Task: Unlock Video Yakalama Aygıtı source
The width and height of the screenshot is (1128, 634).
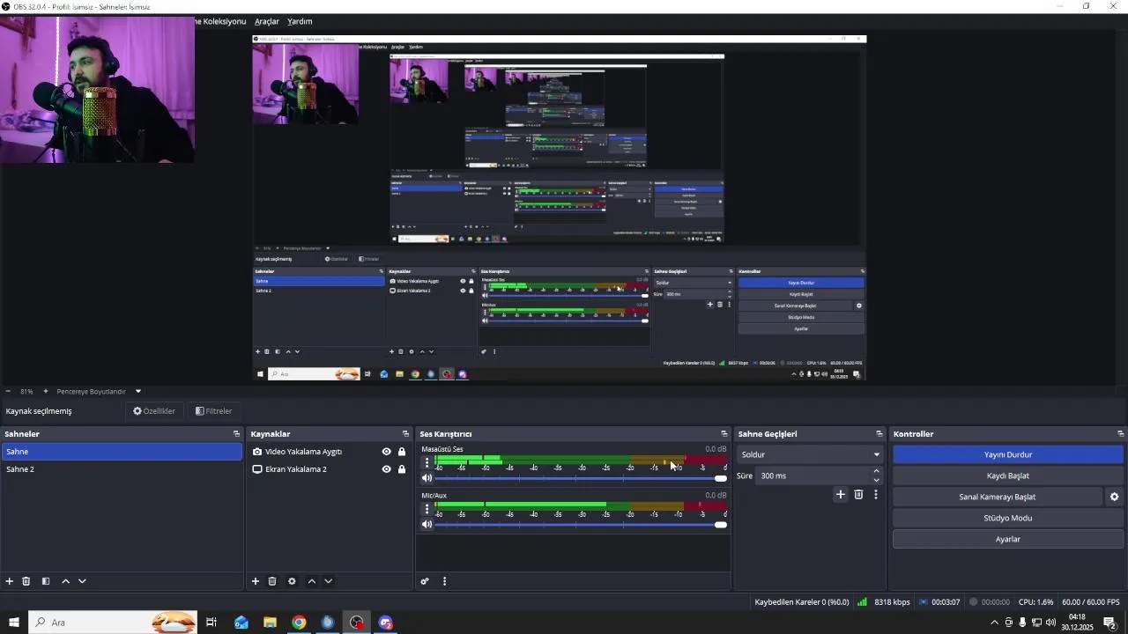Action: pos(402,452)
